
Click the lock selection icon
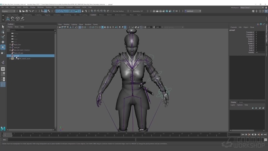pyautogui.click(x=83, y=11)
